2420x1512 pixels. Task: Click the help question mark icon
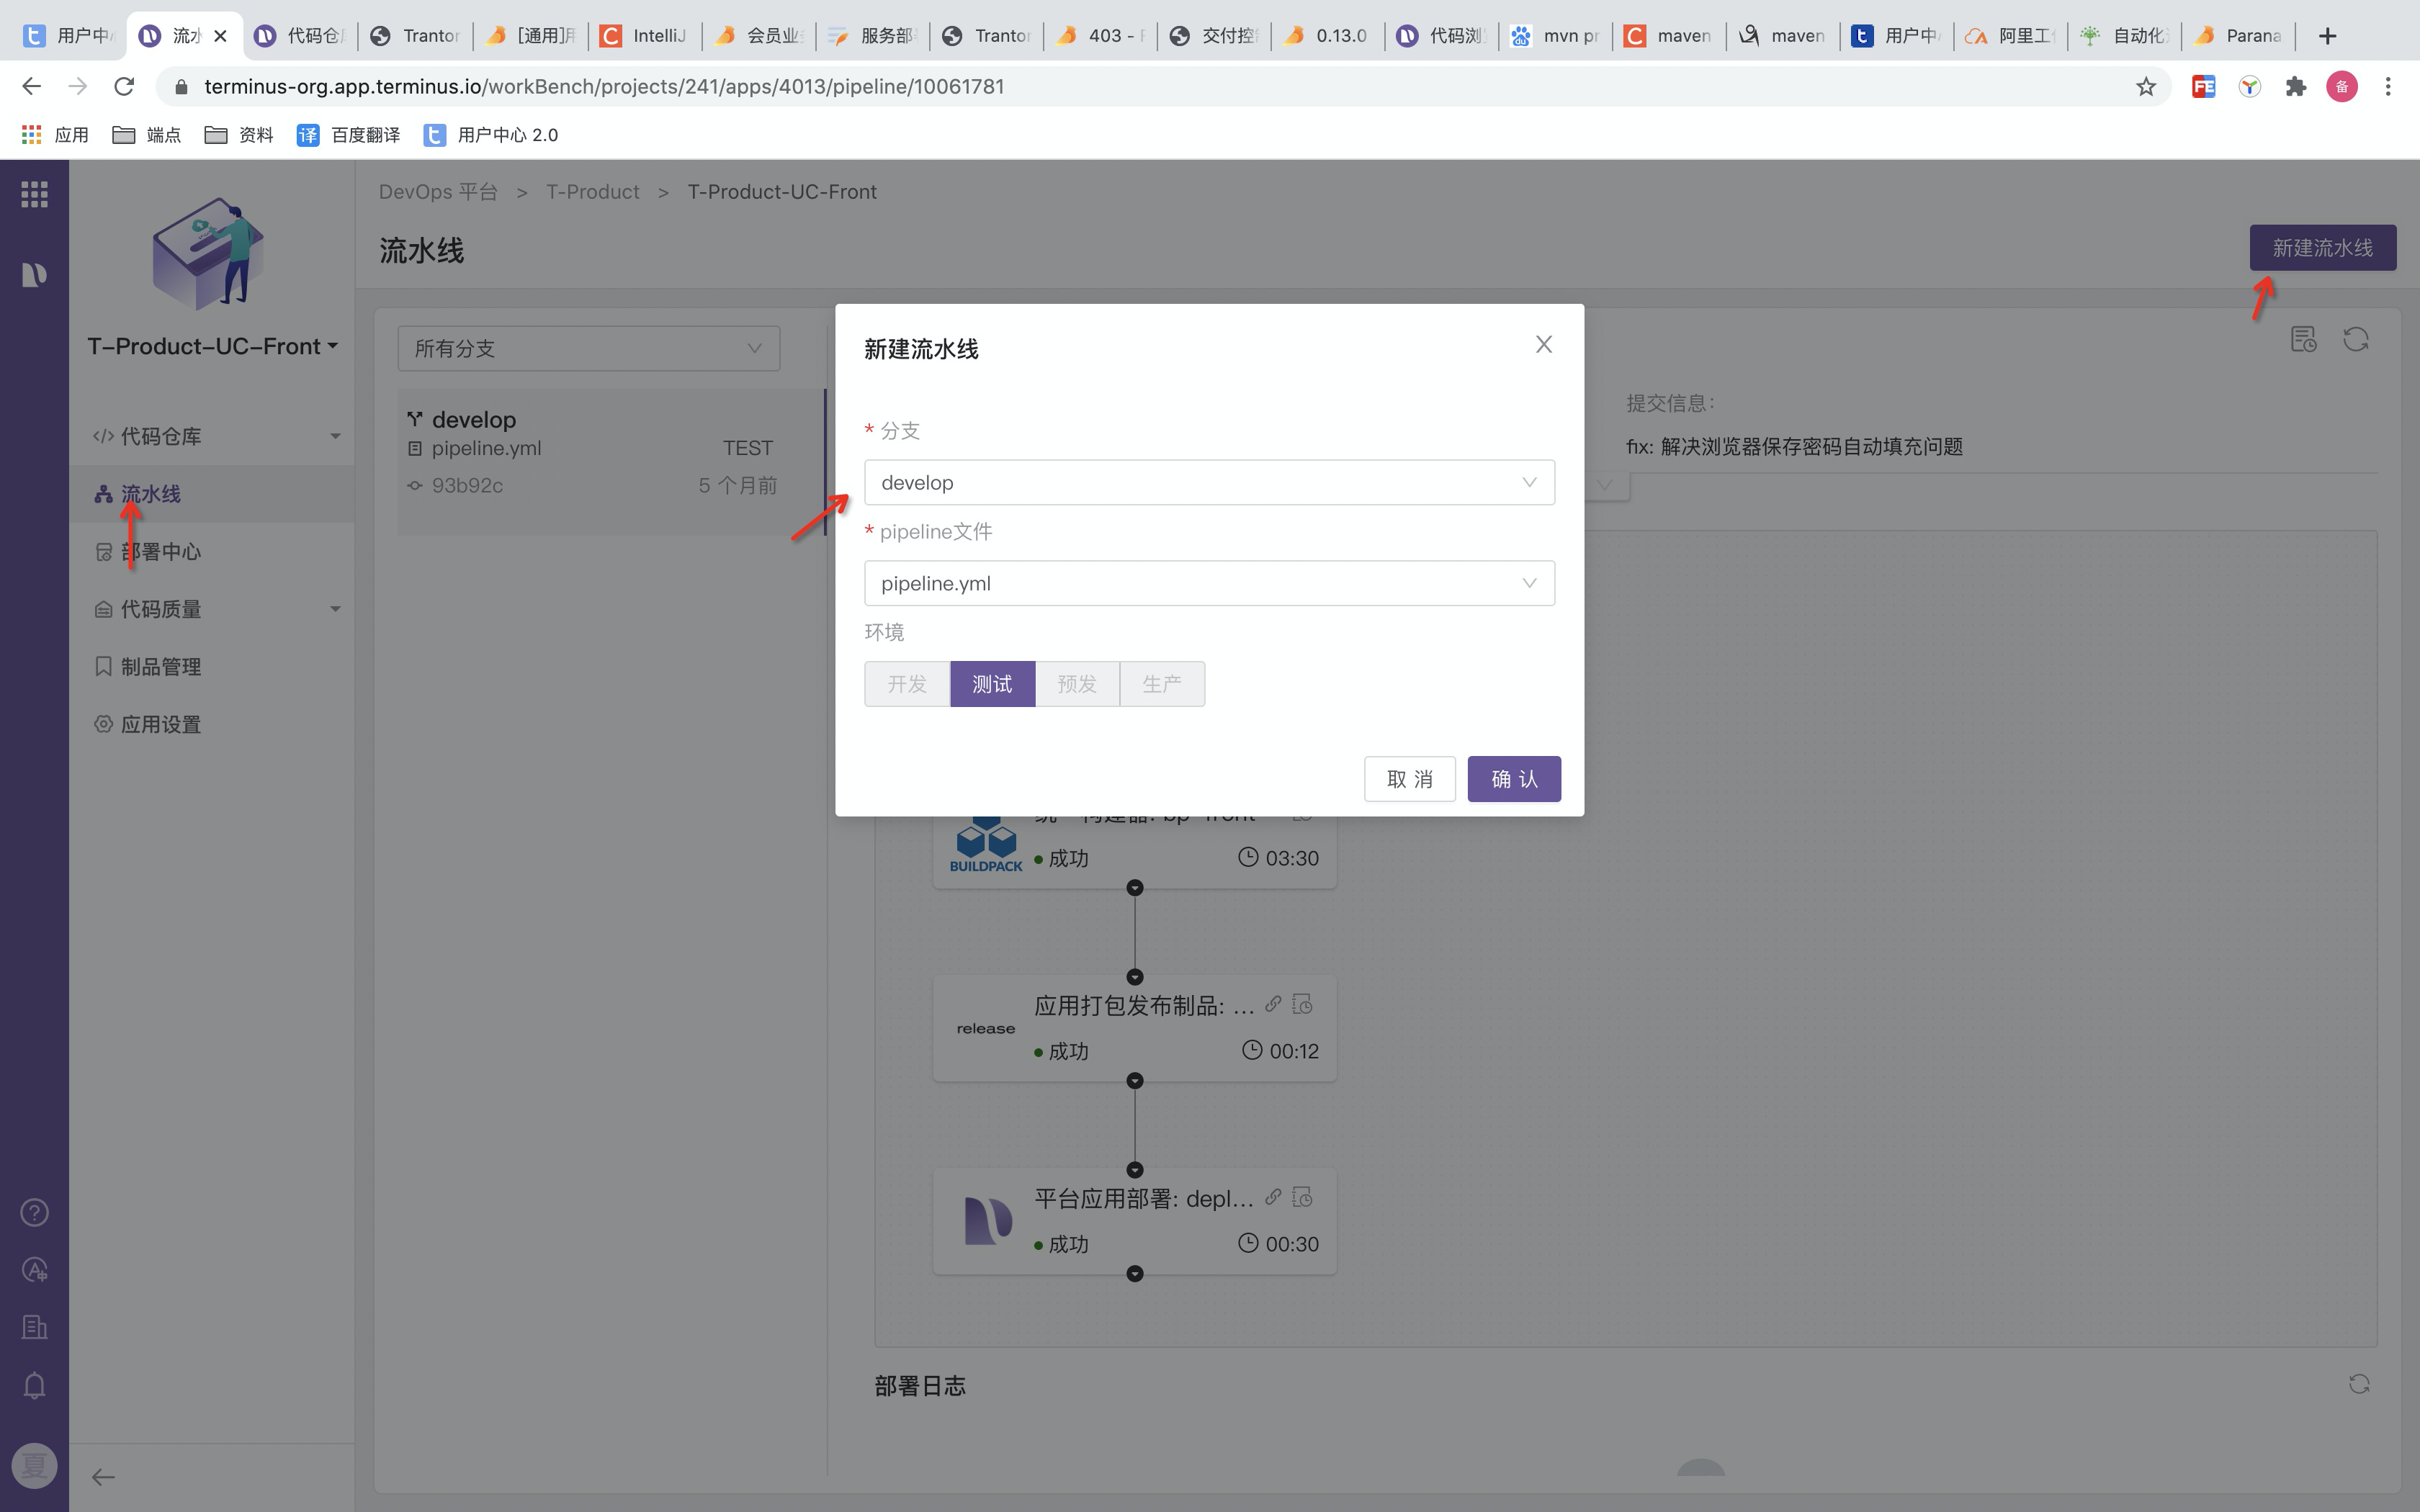tap(35, 1213)
